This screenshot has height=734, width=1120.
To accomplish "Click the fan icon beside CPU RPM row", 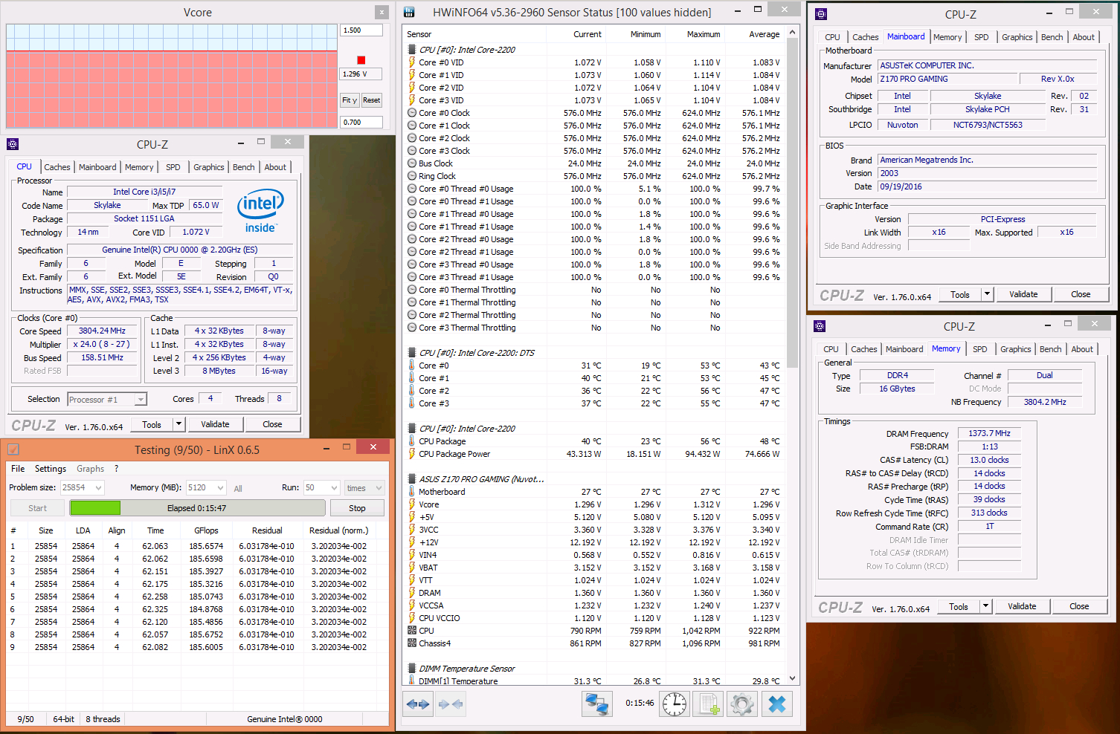I will coord(412,631).
